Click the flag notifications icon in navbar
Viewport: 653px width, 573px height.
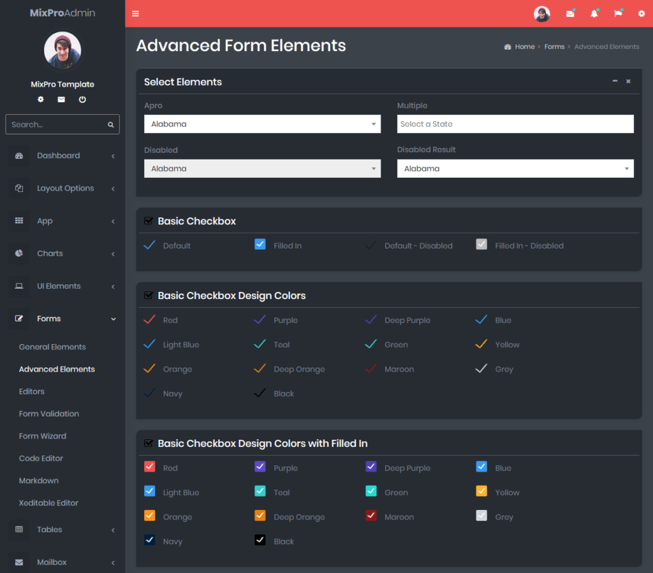point(617,13)
